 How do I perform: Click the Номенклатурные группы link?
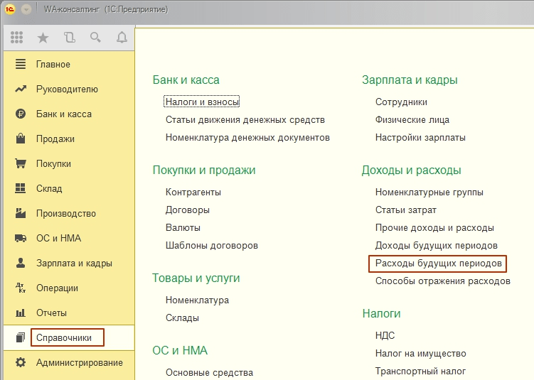[429, 192]
